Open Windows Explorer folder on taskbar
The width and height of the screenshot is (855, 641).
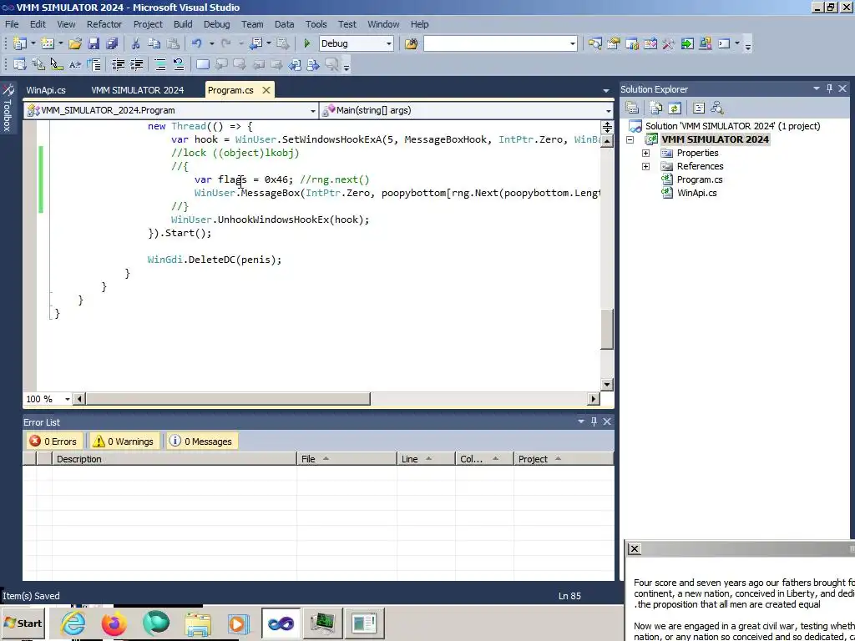198,623
